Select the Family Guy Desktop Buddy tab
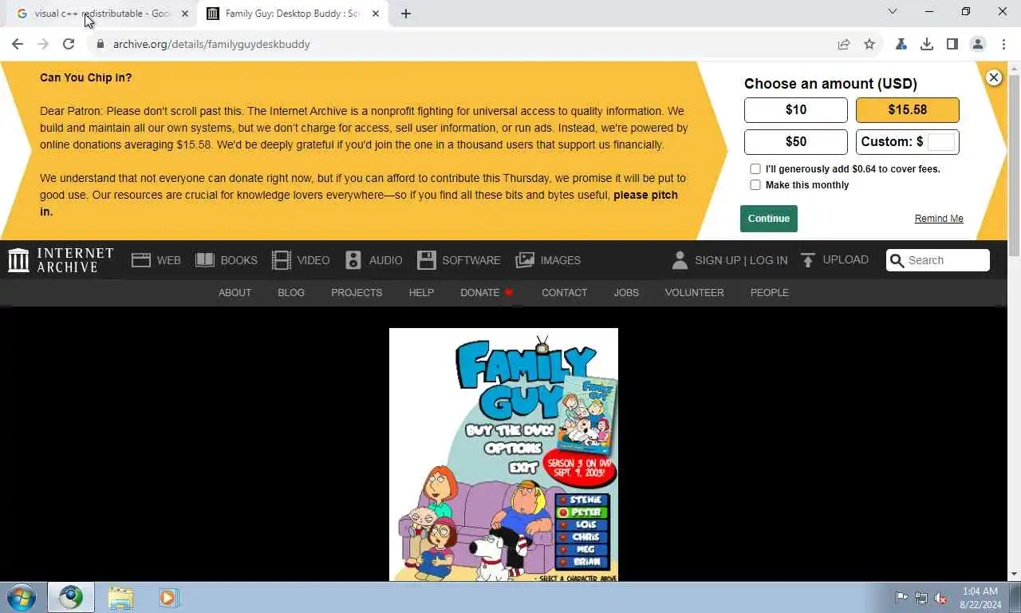 click(291, 14)
